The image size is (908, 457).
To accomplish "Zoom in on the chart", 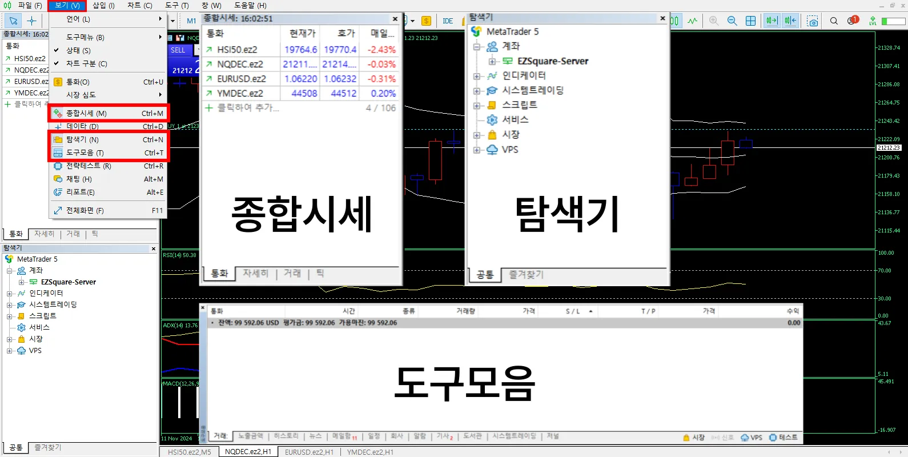I will tap(714, 21).
